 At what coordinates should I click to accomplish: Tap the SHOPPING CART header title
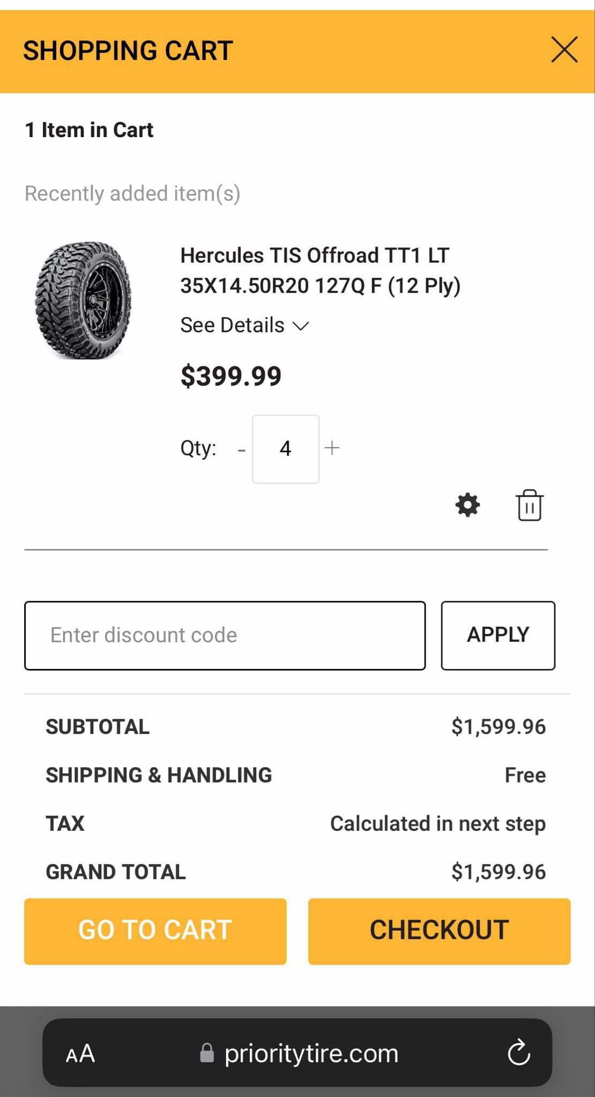[128, 51]
